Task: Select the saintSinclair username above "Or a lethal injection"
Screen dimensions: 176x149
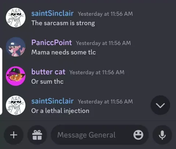Action: point(52,101)
